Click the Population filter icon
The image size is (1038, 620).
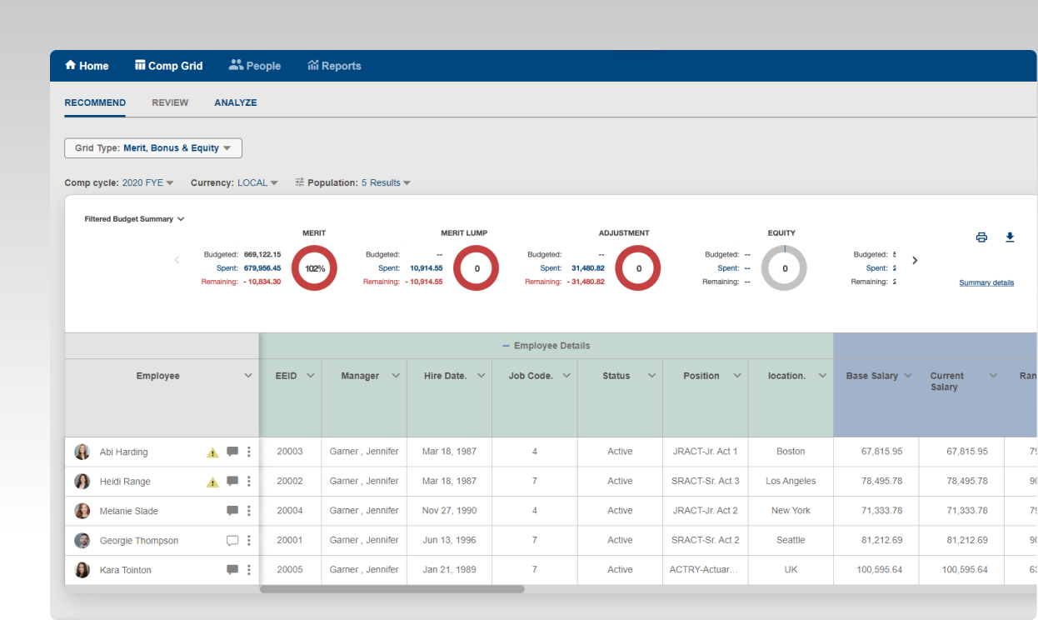[299, 182]
